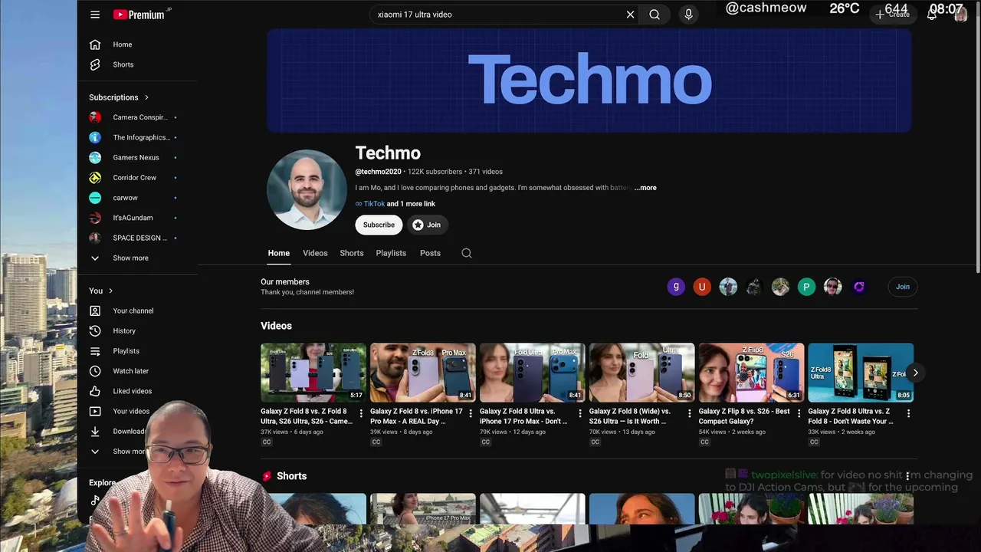Screen dimensions: 981x552
Task: Search within the Techmo channel
Action: (466, 253)
